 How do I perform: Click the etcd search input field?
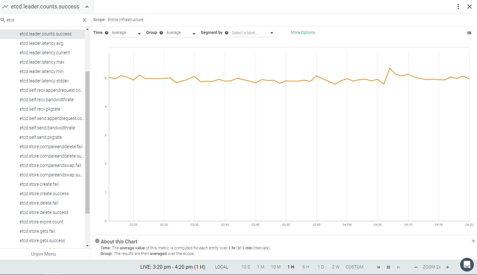click(43, 20)
